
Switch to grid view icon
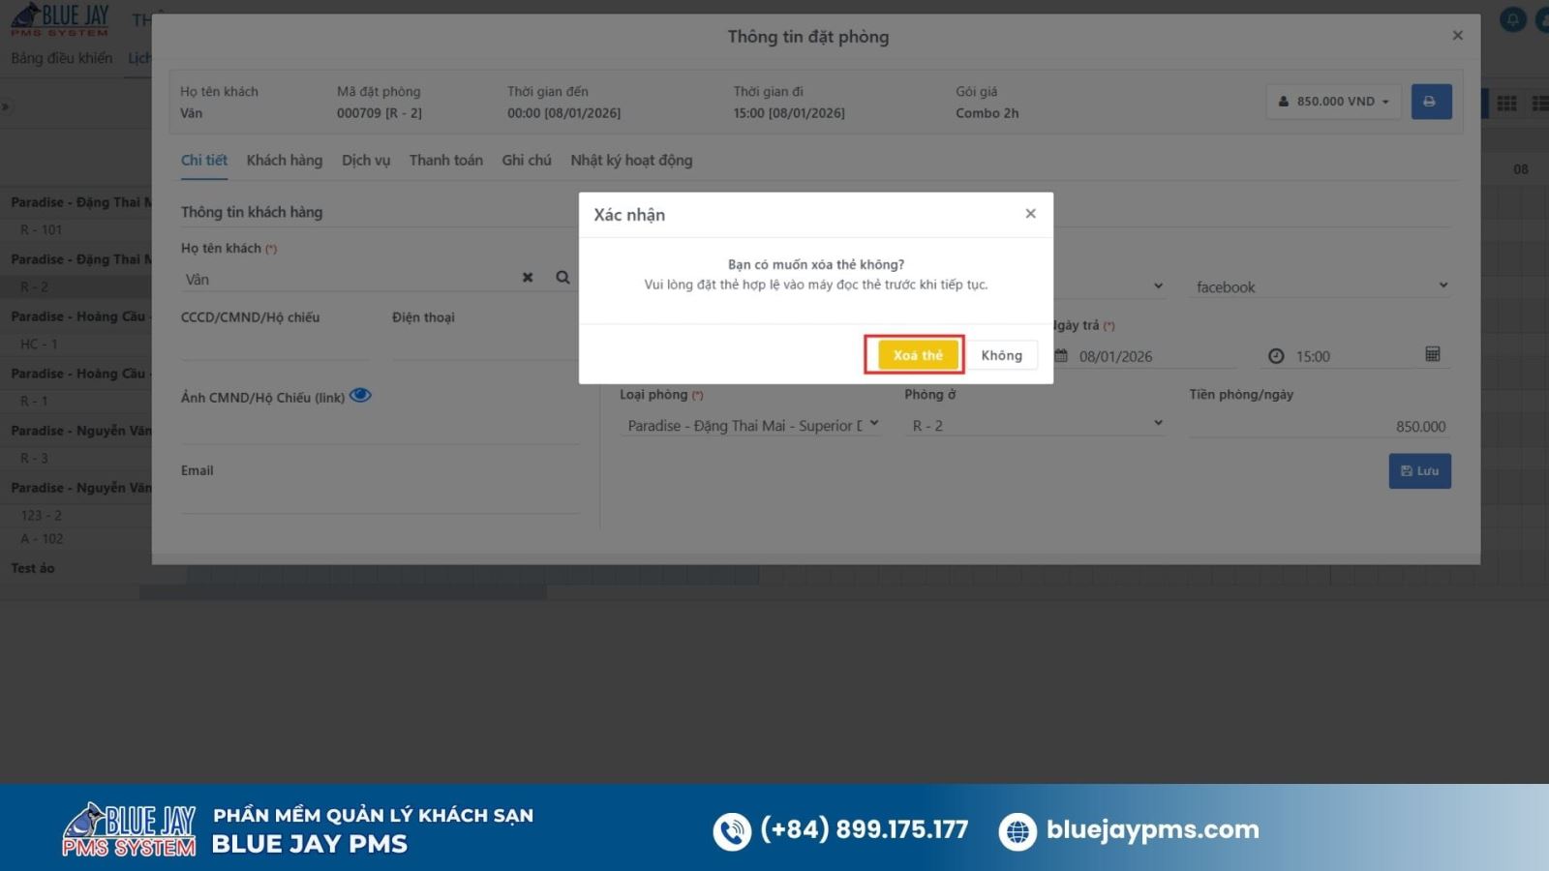point(1506,103)
